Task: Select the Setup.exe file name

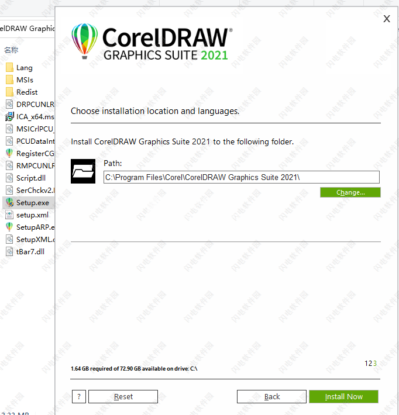Action: tap(33, 203)
